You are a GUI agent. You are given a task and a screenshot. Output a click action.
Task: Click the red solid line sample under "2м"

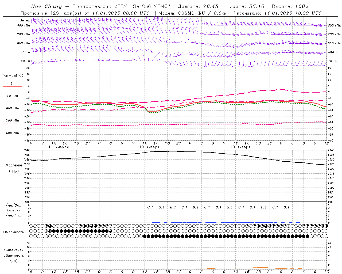[12, 86]
